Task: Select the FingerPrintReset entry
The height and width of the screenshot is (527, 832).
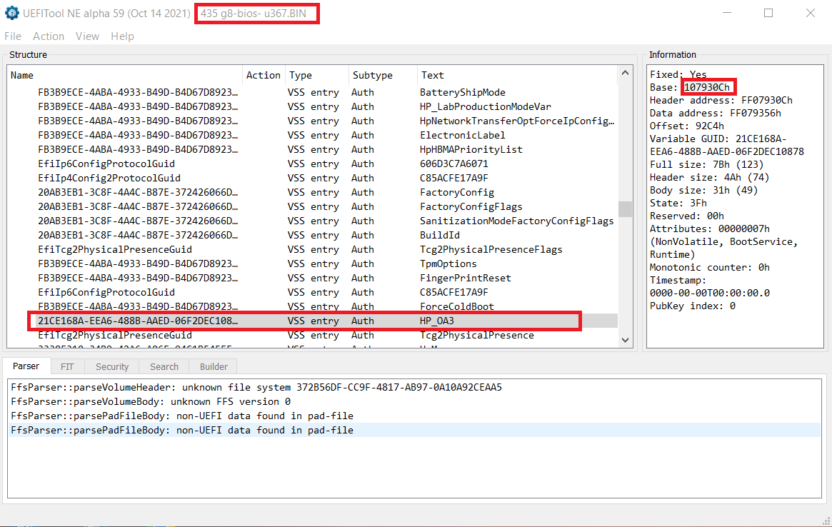Action: tap(312, 278)
